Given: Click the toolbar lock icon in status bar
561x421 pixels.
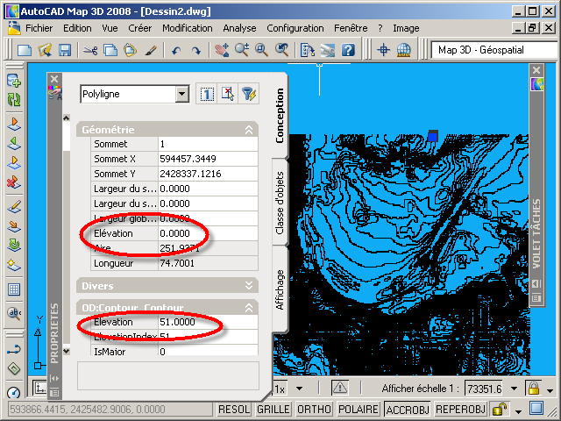Looking at the screenshot, I should 500,410.
